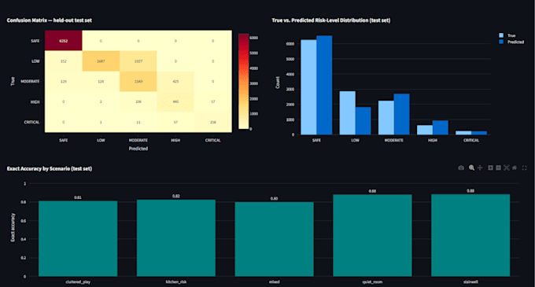Click the 'Exact accuracy' y-axis title
The image size is (535, 287).
point(13,227)
